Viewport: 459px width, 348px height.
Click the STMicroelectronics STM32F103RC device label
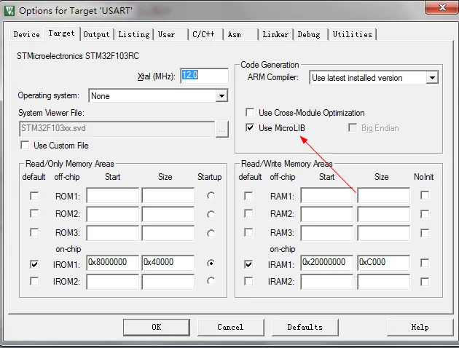point(78,56)
